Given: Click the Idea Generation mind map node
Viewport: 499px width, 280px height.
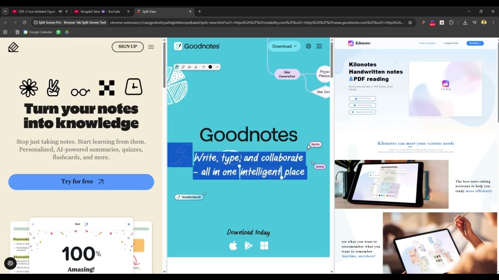Looking at the screenshot, I should click(x=287, y=74).
